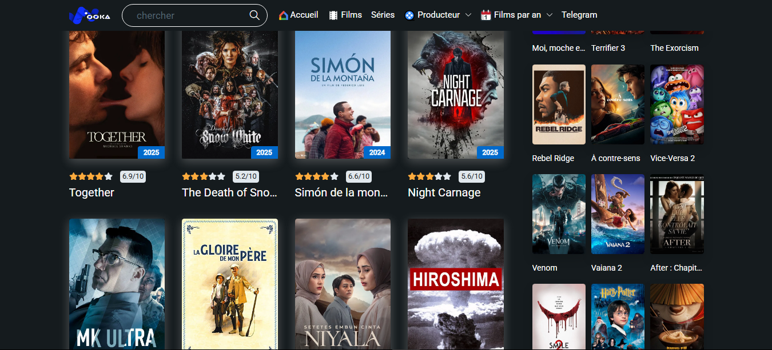Open La Gloire de mon Père poster

pyautogui.click(x=230, y=284)
